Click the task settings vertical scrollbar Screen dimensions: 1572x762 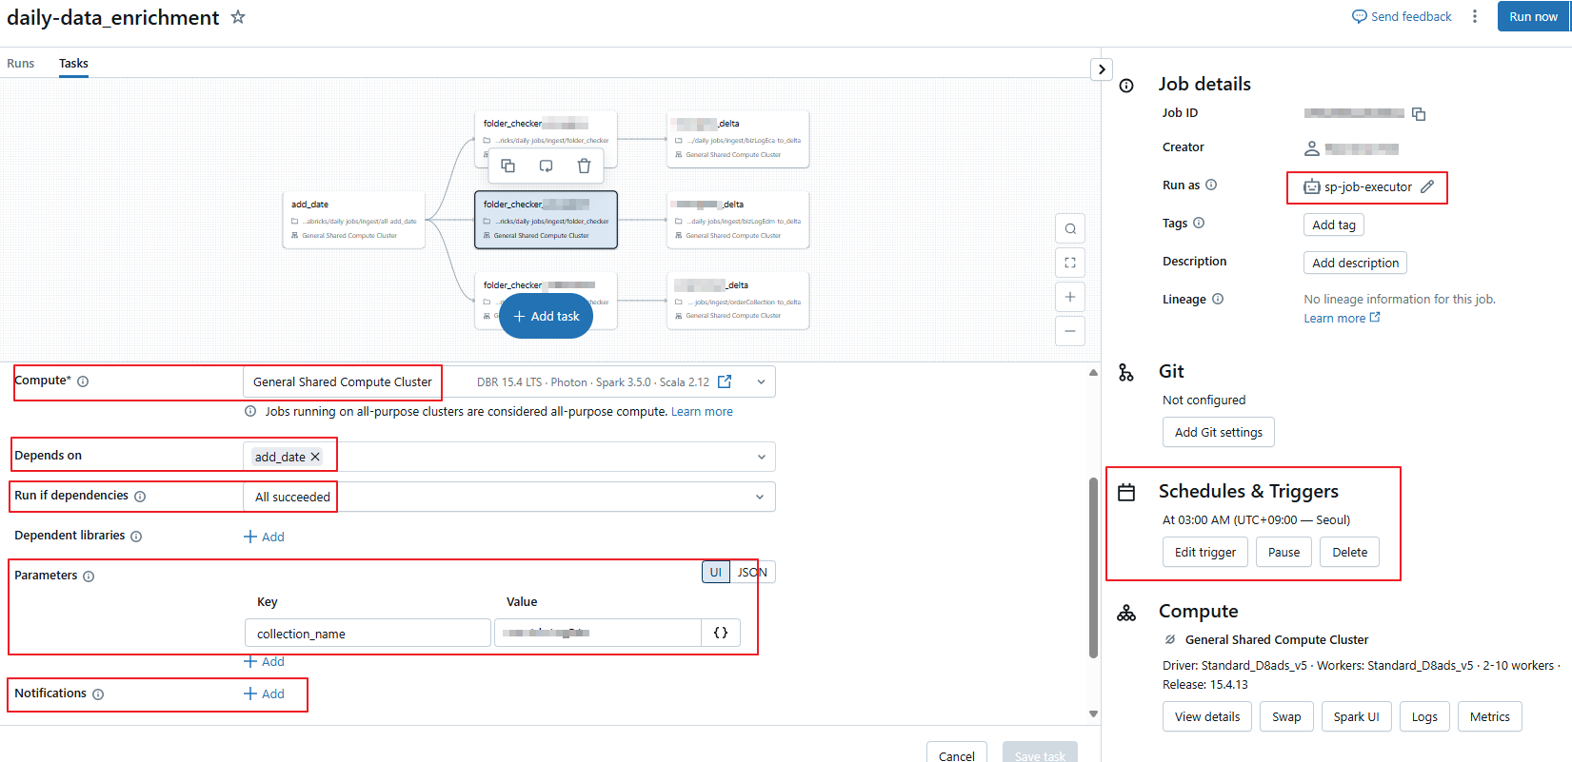tap(1093, 567)
